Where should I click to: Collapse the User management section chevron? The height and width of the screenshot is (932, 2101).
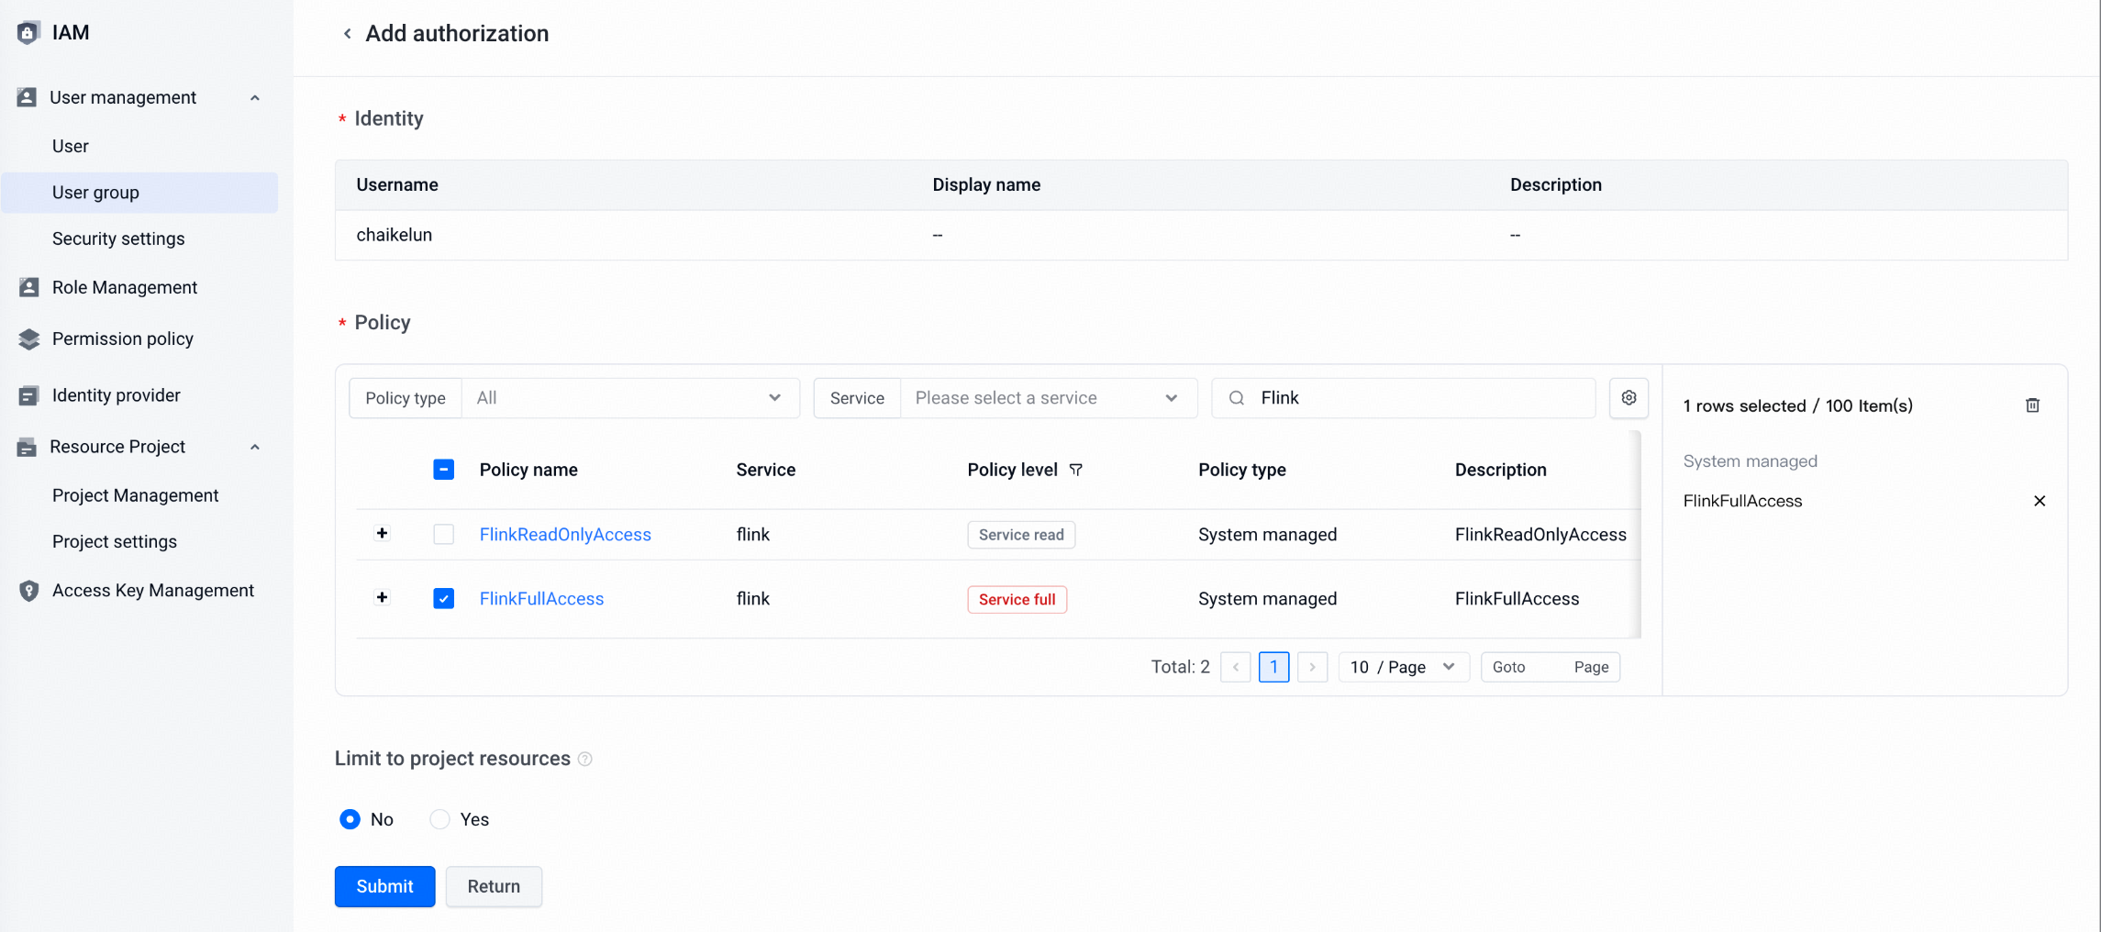pos(255,98)
